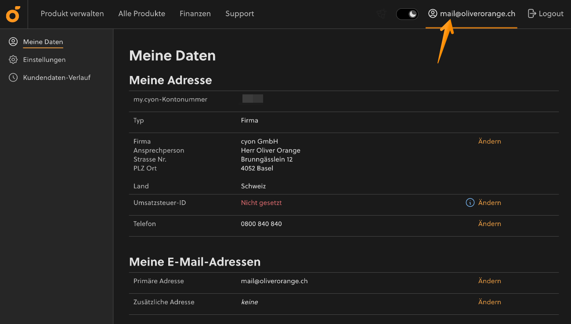Click the Logout button
Viewport: 571px width, 324px height.
click(x=546, y=14)
